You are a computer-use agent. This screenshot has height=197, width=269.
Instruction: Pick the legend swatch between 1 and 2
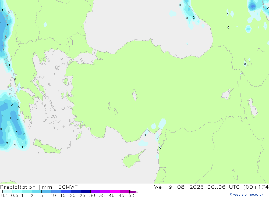point(27,192)
